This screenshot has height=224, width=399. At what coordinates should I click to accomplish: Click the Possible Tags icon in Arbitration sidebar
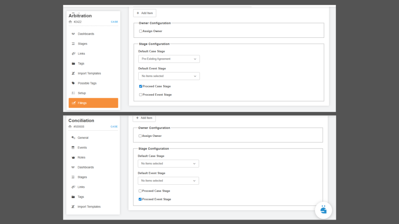click(x=73, y=83)
